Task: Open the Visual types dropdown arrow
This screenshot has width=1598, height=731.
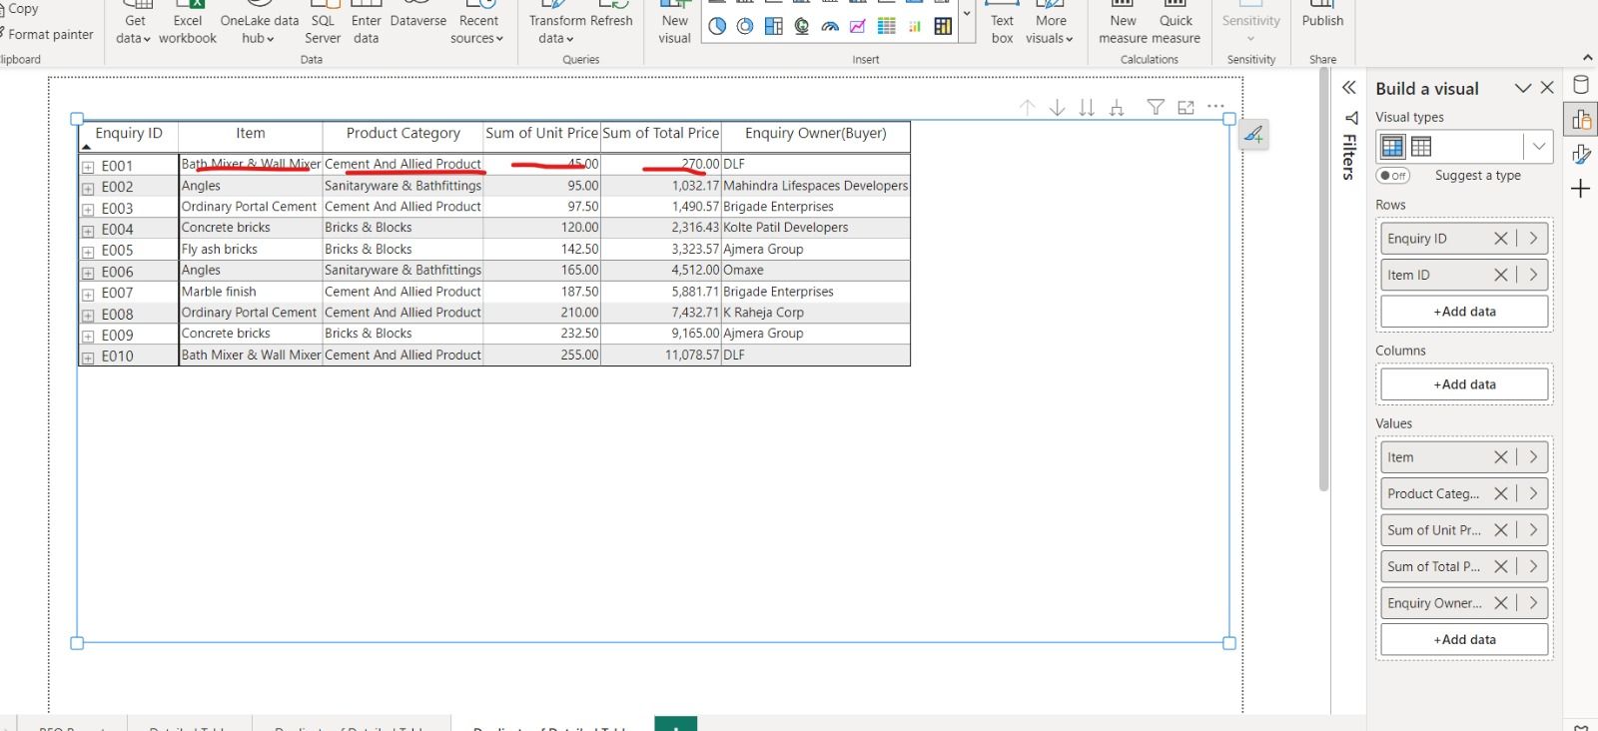Action: [1538, 147]
